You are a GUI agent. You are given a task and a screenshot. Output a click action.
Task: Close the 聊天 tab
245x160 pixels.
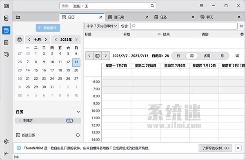tap(239, 17)
